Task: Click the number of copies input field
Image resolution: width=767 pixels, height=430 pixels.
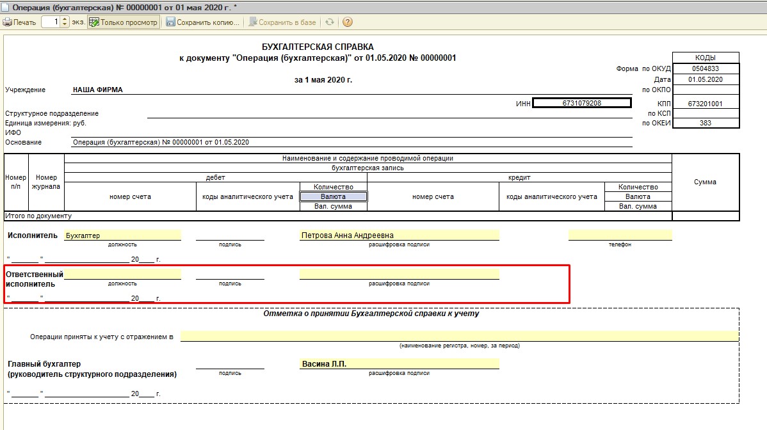Action: 51,22
